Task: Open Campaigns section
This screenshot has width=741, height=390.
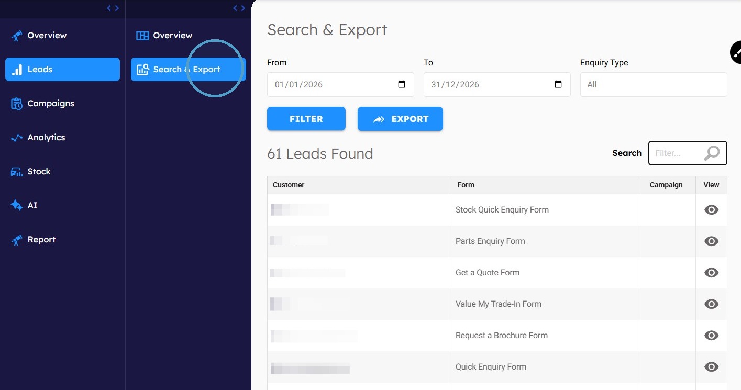Action: (62, 103)
